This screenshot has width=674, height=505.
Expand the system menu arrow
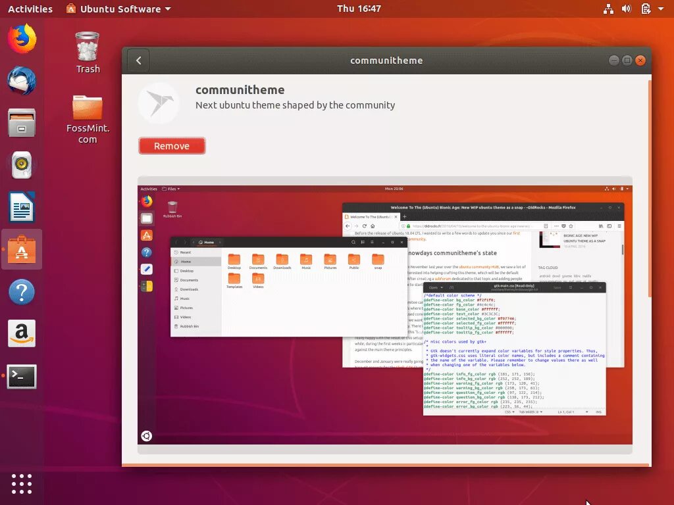tap(661, 9)
